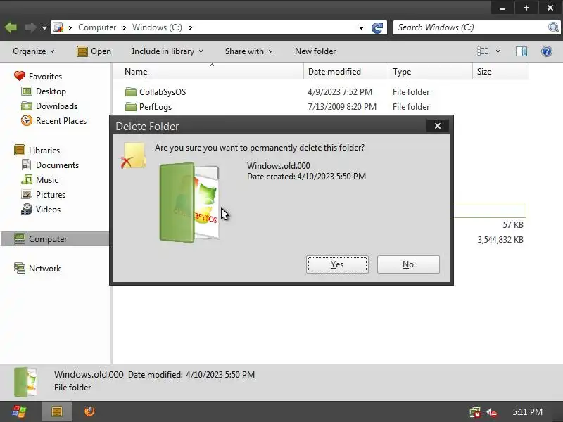Click the 7/13/2009 8:20 PM date cell
This screenshot has height=422, width=563.
[x=342, y=107]
